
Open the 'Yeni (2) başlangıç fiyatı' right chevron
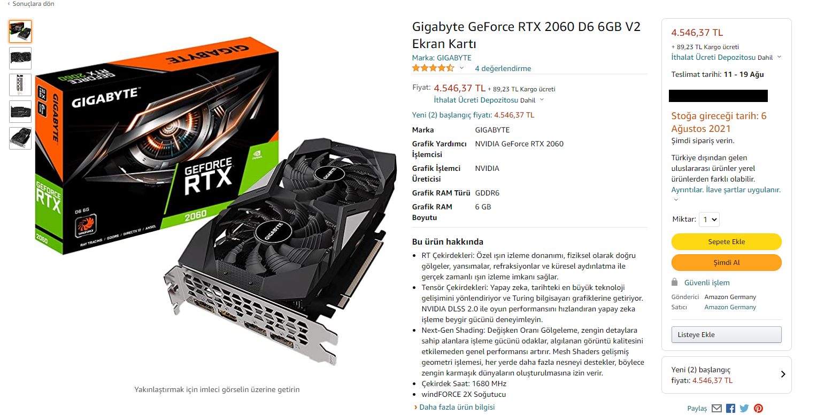pyautogui.click(x=783, y=374)
